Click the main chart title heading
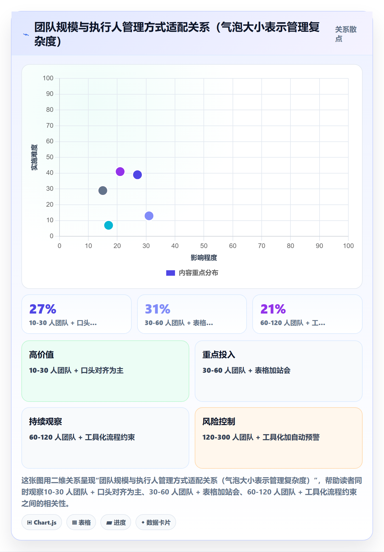This screenshot has width=384, height=552. pos(177,34)
